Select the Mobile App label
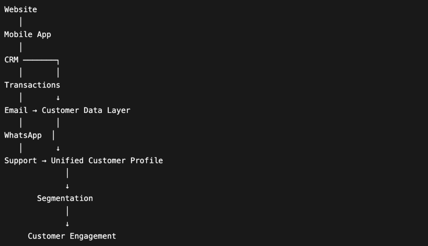The height and width of the screenshot is (246, 428). tap(28, 35)
